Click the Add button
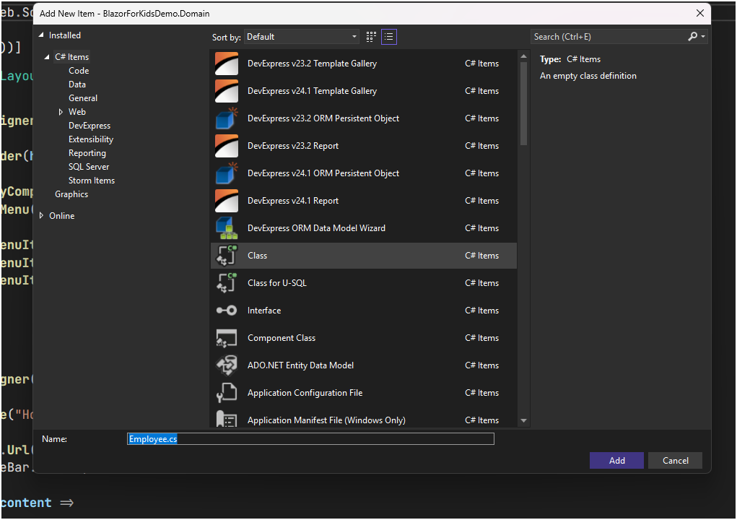 pyautogui.click(x=616, y=461)
